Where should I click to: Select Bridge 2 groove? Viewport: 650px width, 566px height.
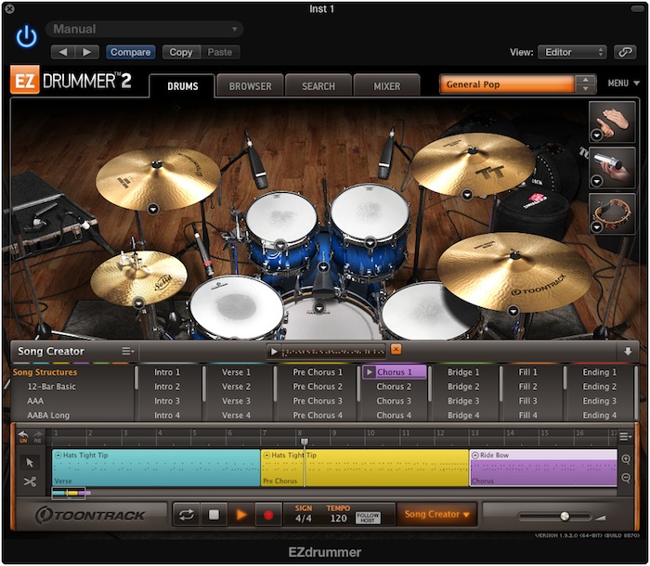coord(463,387)
